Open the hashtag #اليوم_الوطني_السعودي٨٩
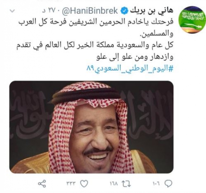Viewport: 206px width, 193px height. click(130, 69)
